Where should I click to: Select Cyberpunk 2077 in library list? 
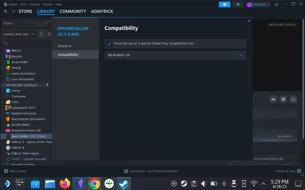click(x=24, y=108)
